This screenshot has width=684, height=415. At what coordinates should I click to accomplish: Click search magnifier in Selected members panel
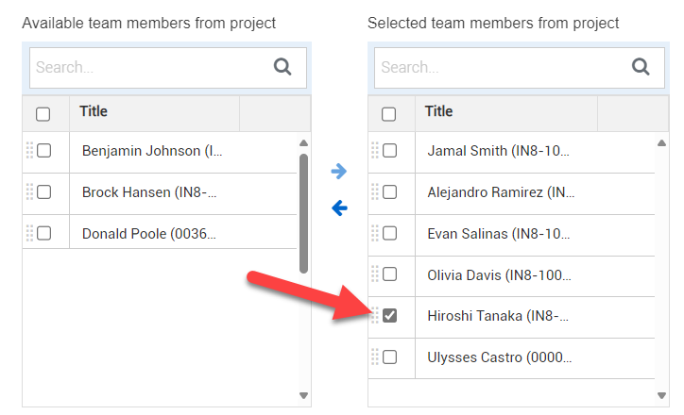point(641,67)
